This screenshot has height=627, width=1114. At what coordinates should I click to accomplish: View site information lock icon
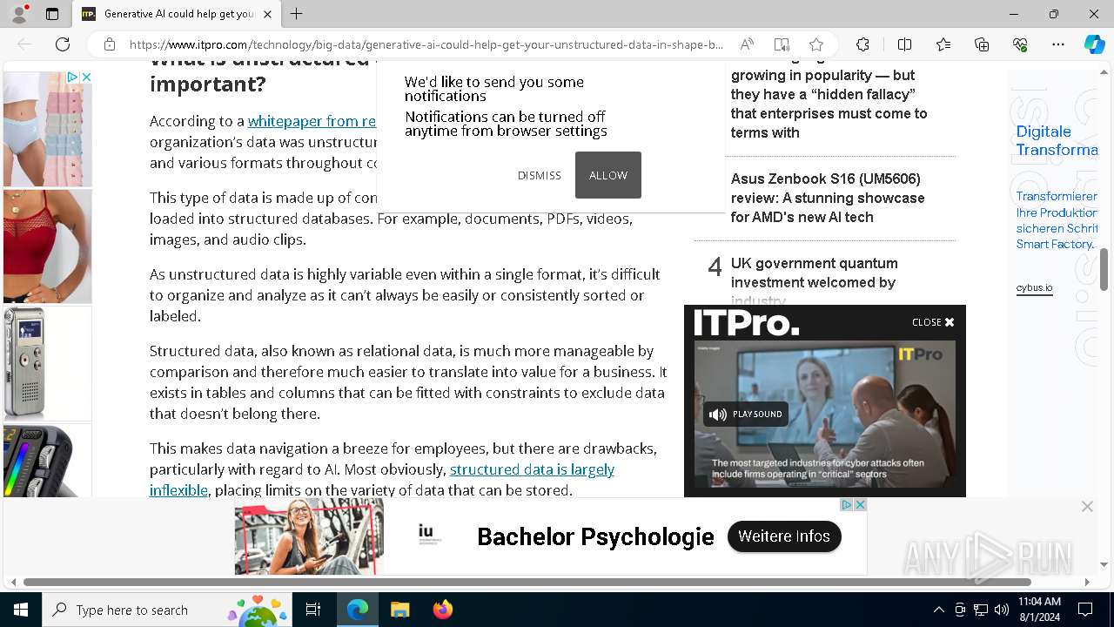[110, 44]
